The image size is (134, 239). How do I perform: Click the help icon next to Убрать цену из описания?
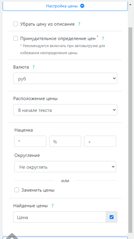[x=79, y=24]
